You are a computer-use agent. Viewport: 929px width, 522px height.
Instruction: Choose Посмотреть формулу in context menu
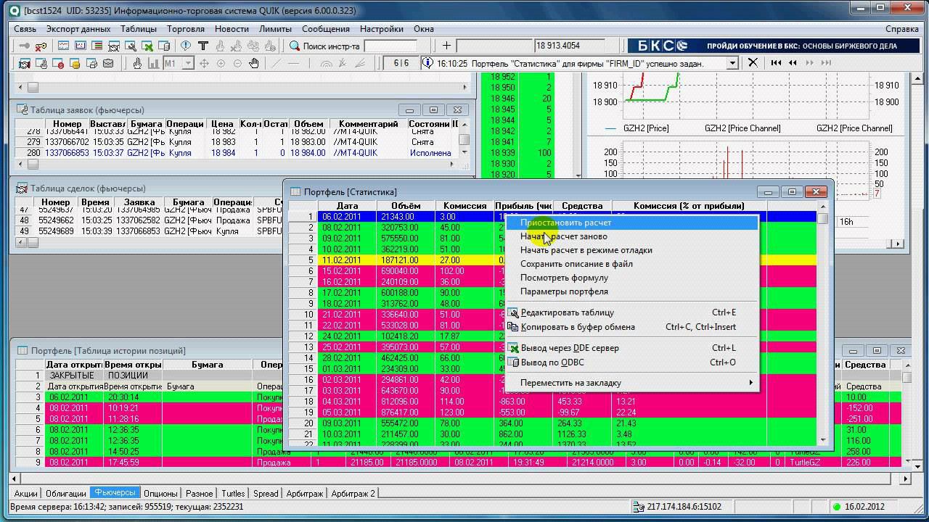pos(632,278)
